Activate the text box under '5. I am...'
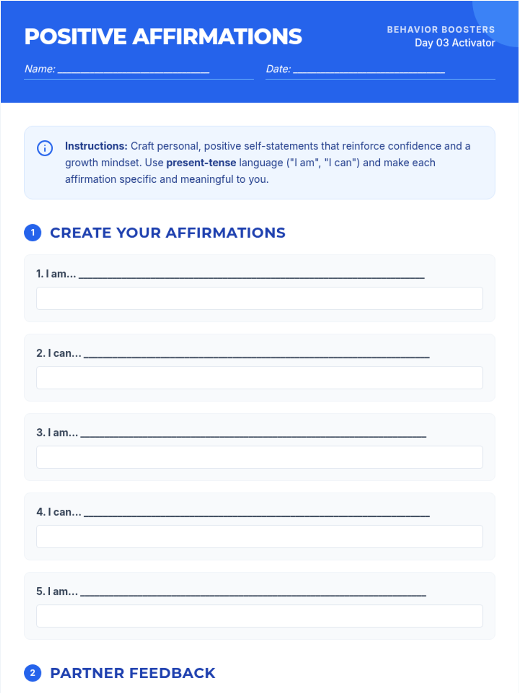The width and height of the screenshot is (519, 693). [259, 616]
